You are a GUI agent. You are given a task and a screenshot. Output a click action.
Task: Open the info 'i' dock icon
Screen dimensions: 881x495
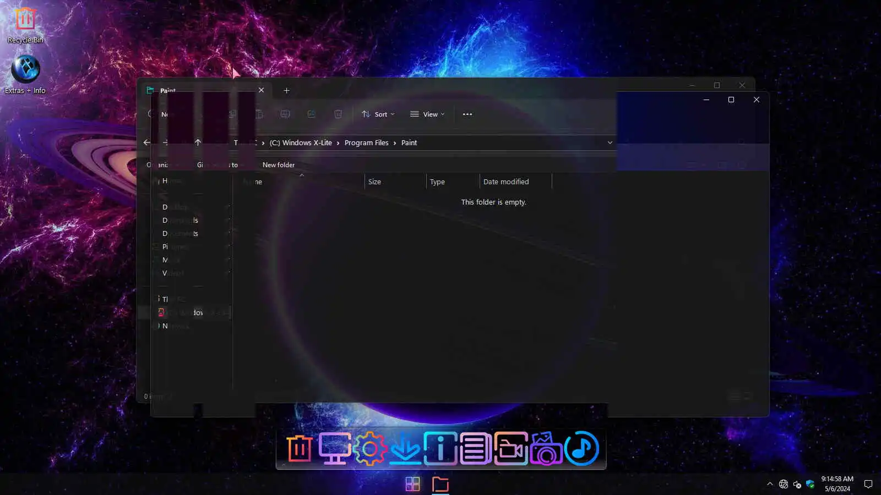click(x=440, y=449)
